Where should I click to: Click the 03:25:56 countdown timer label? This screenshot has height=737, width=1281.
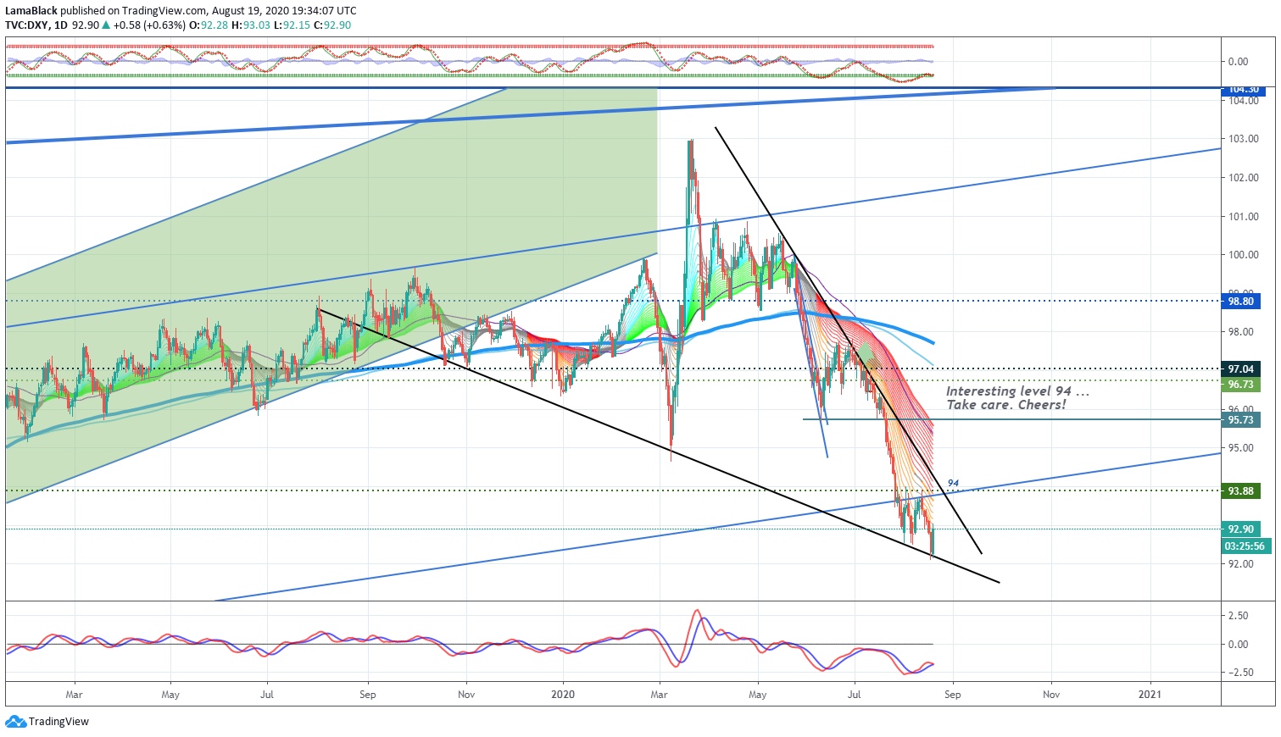1245,546
